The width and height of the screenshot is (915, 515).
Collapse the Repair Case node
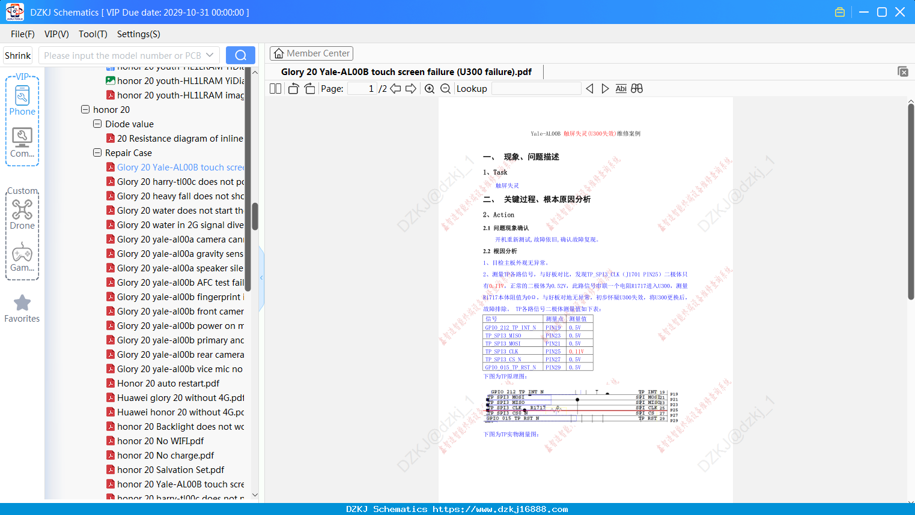(x=97, y=153)
